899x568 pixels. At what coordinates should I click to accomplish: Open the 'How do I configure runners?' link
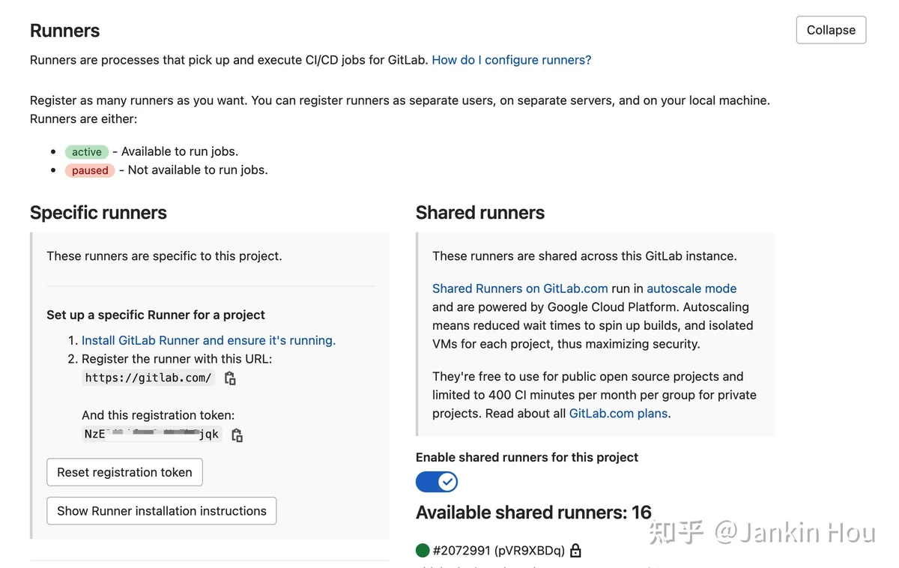tap(512, 60)
